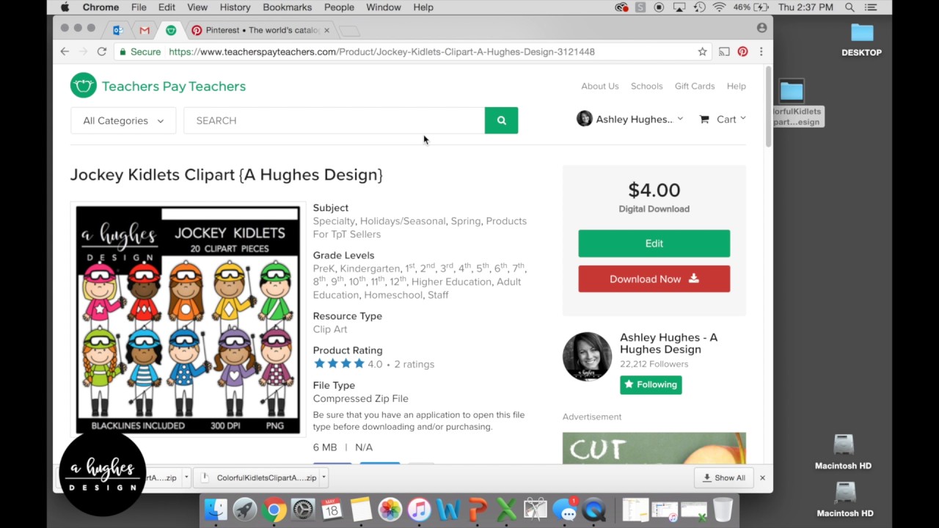The width and height of the screenshot is (939, 528).
Task: Click Time Machine menu bar icon
Action: pyautogui.click(x=700, y=7)
